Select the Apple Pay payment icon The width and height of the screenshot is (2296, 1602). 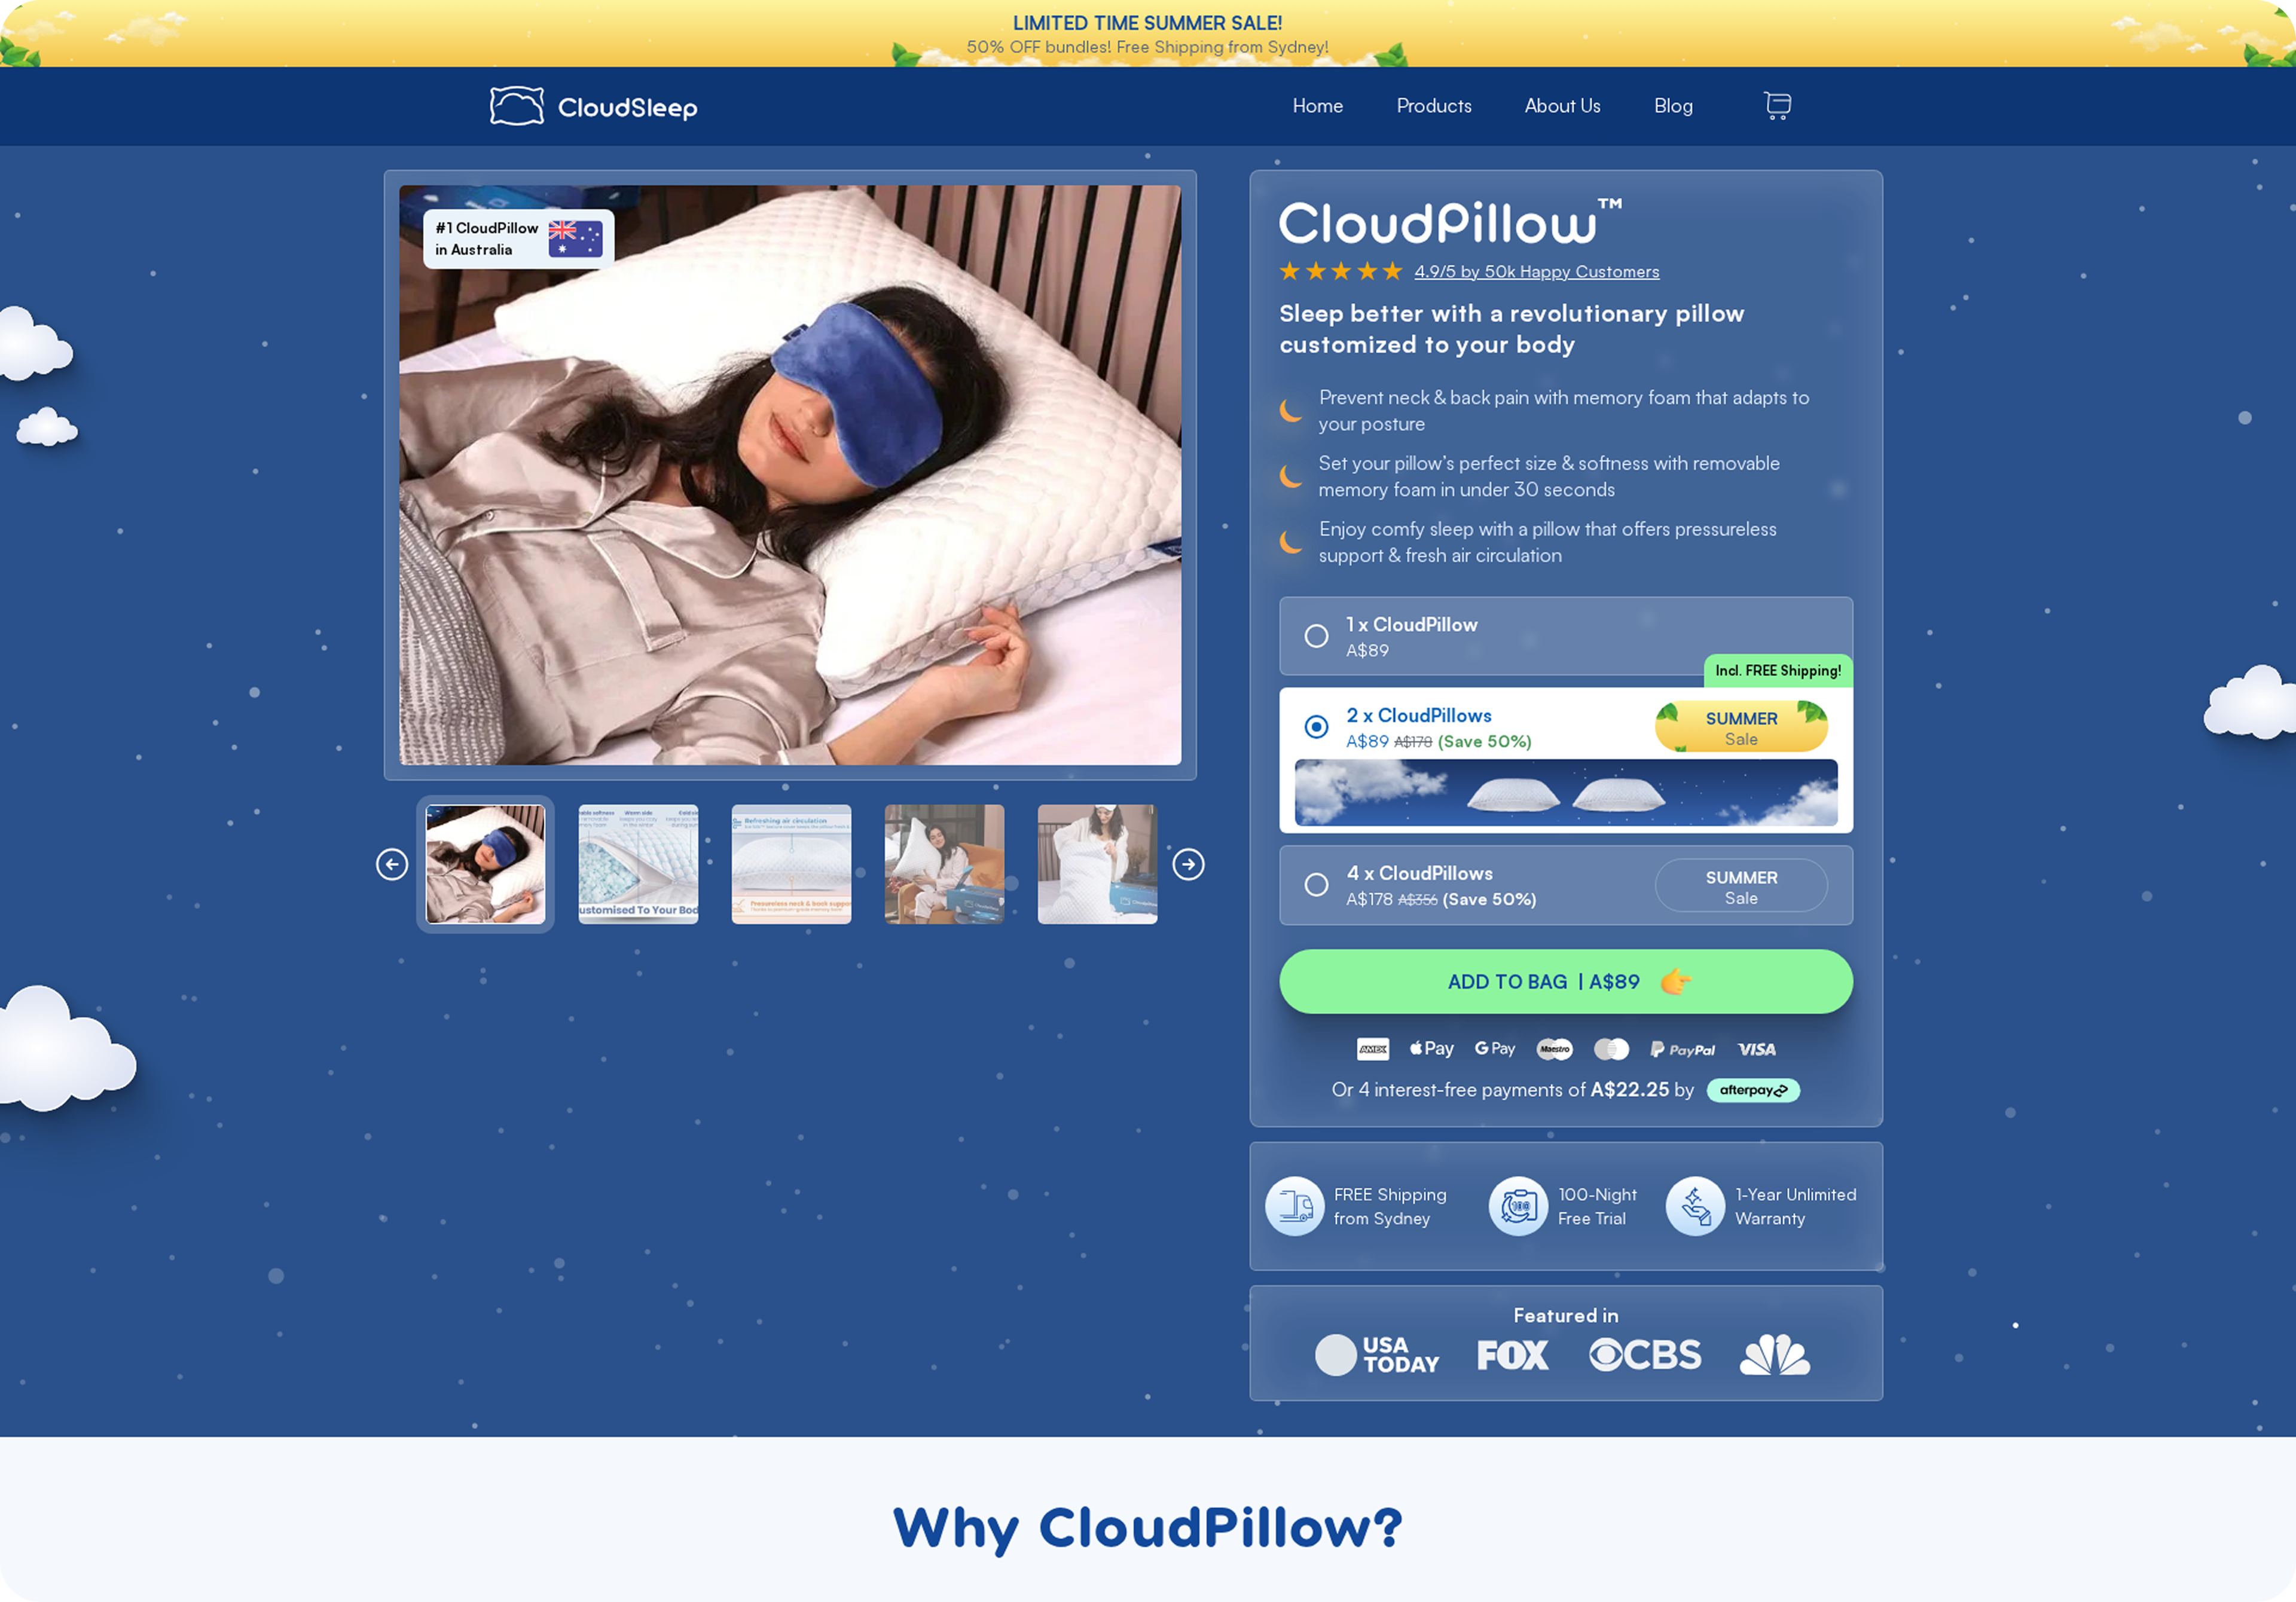pos(1431,1049)
